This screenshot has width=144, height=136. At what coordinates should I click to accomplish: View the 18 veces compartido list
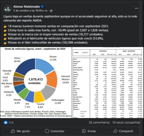[x=126, y=122]
